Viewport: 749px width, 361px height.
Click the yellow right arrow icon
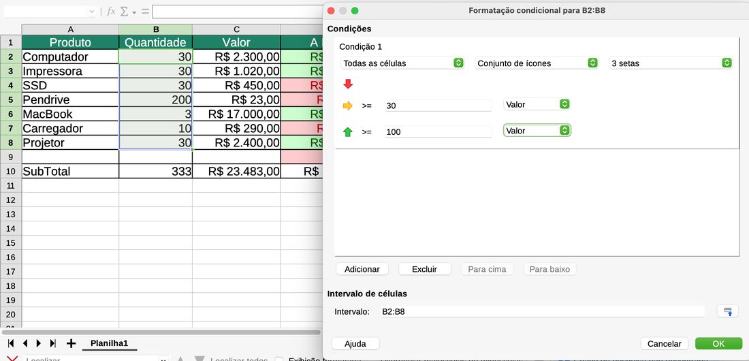click(x=348, y=106)
